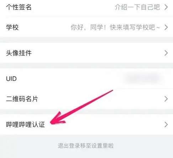Open the 头像挂件 label
Viewport: 173px width, 158px height.
tap(19, 53)
